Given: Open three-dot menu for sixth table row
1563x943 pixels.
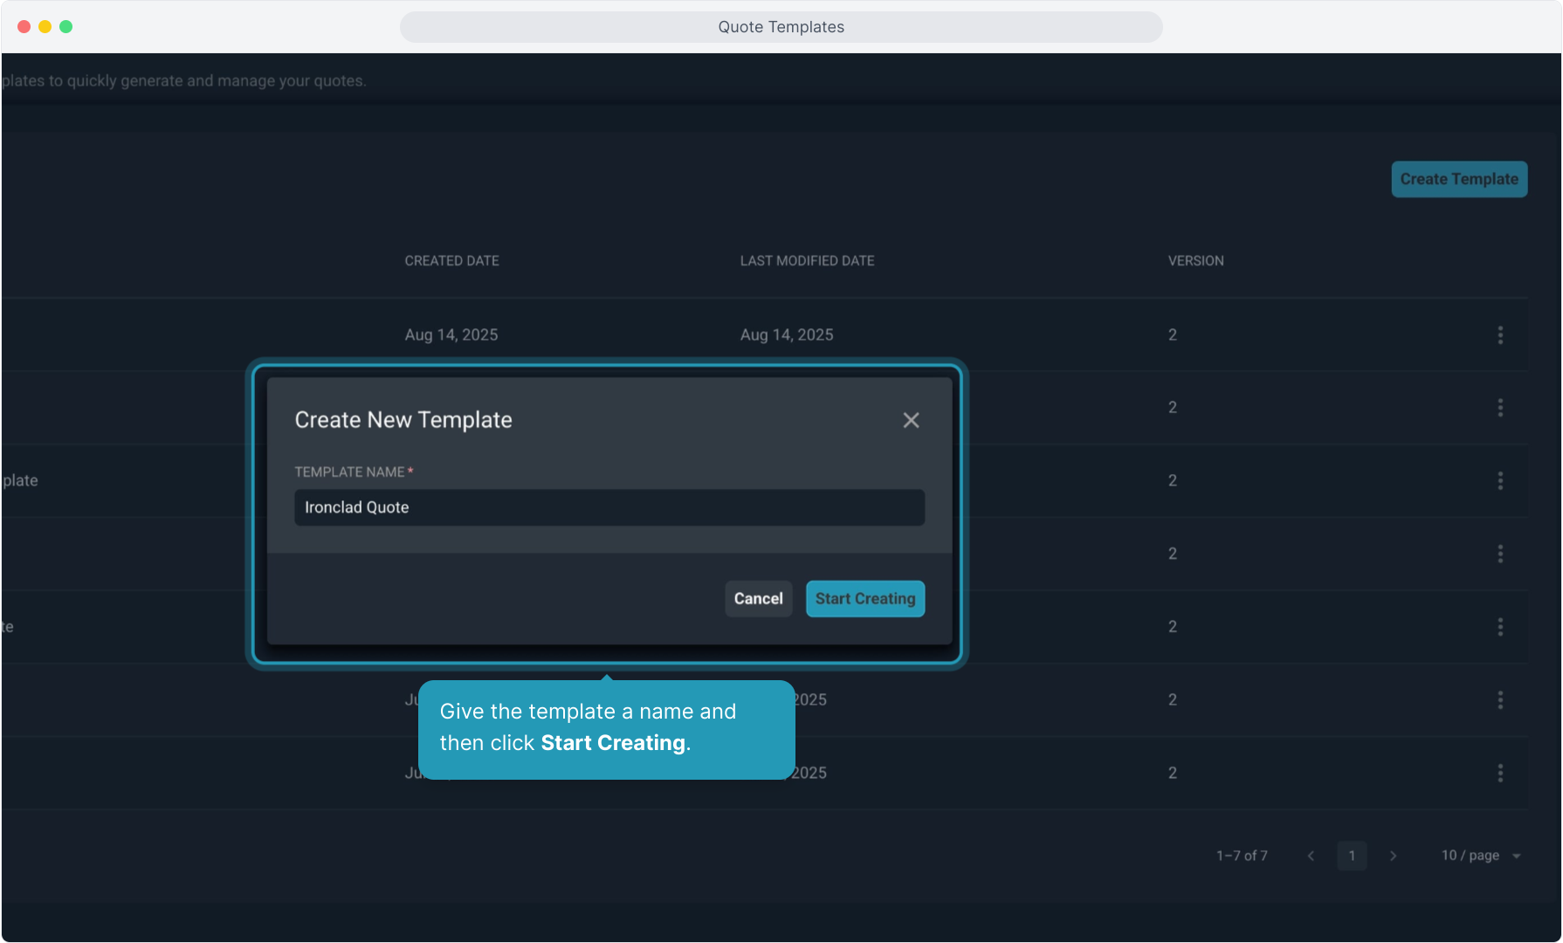Looking at the screenshot, I should [1500, 699].
